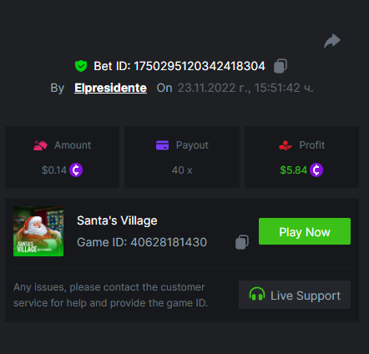This screenshot has height=354, width=369.
Task: Select the Bet ID number text
Action: click(200, 66)
